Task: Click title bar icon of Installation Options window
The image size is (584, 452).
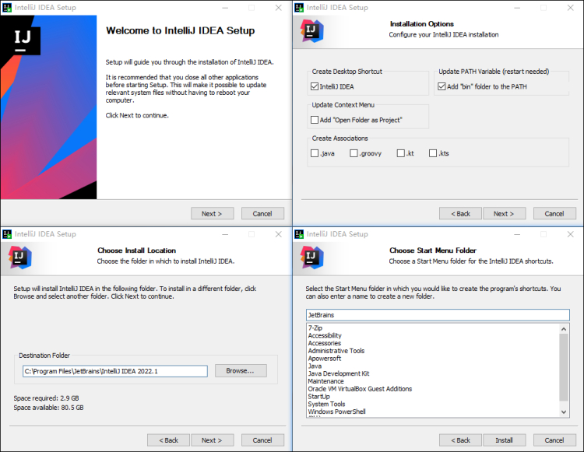Action: point(299,8)
